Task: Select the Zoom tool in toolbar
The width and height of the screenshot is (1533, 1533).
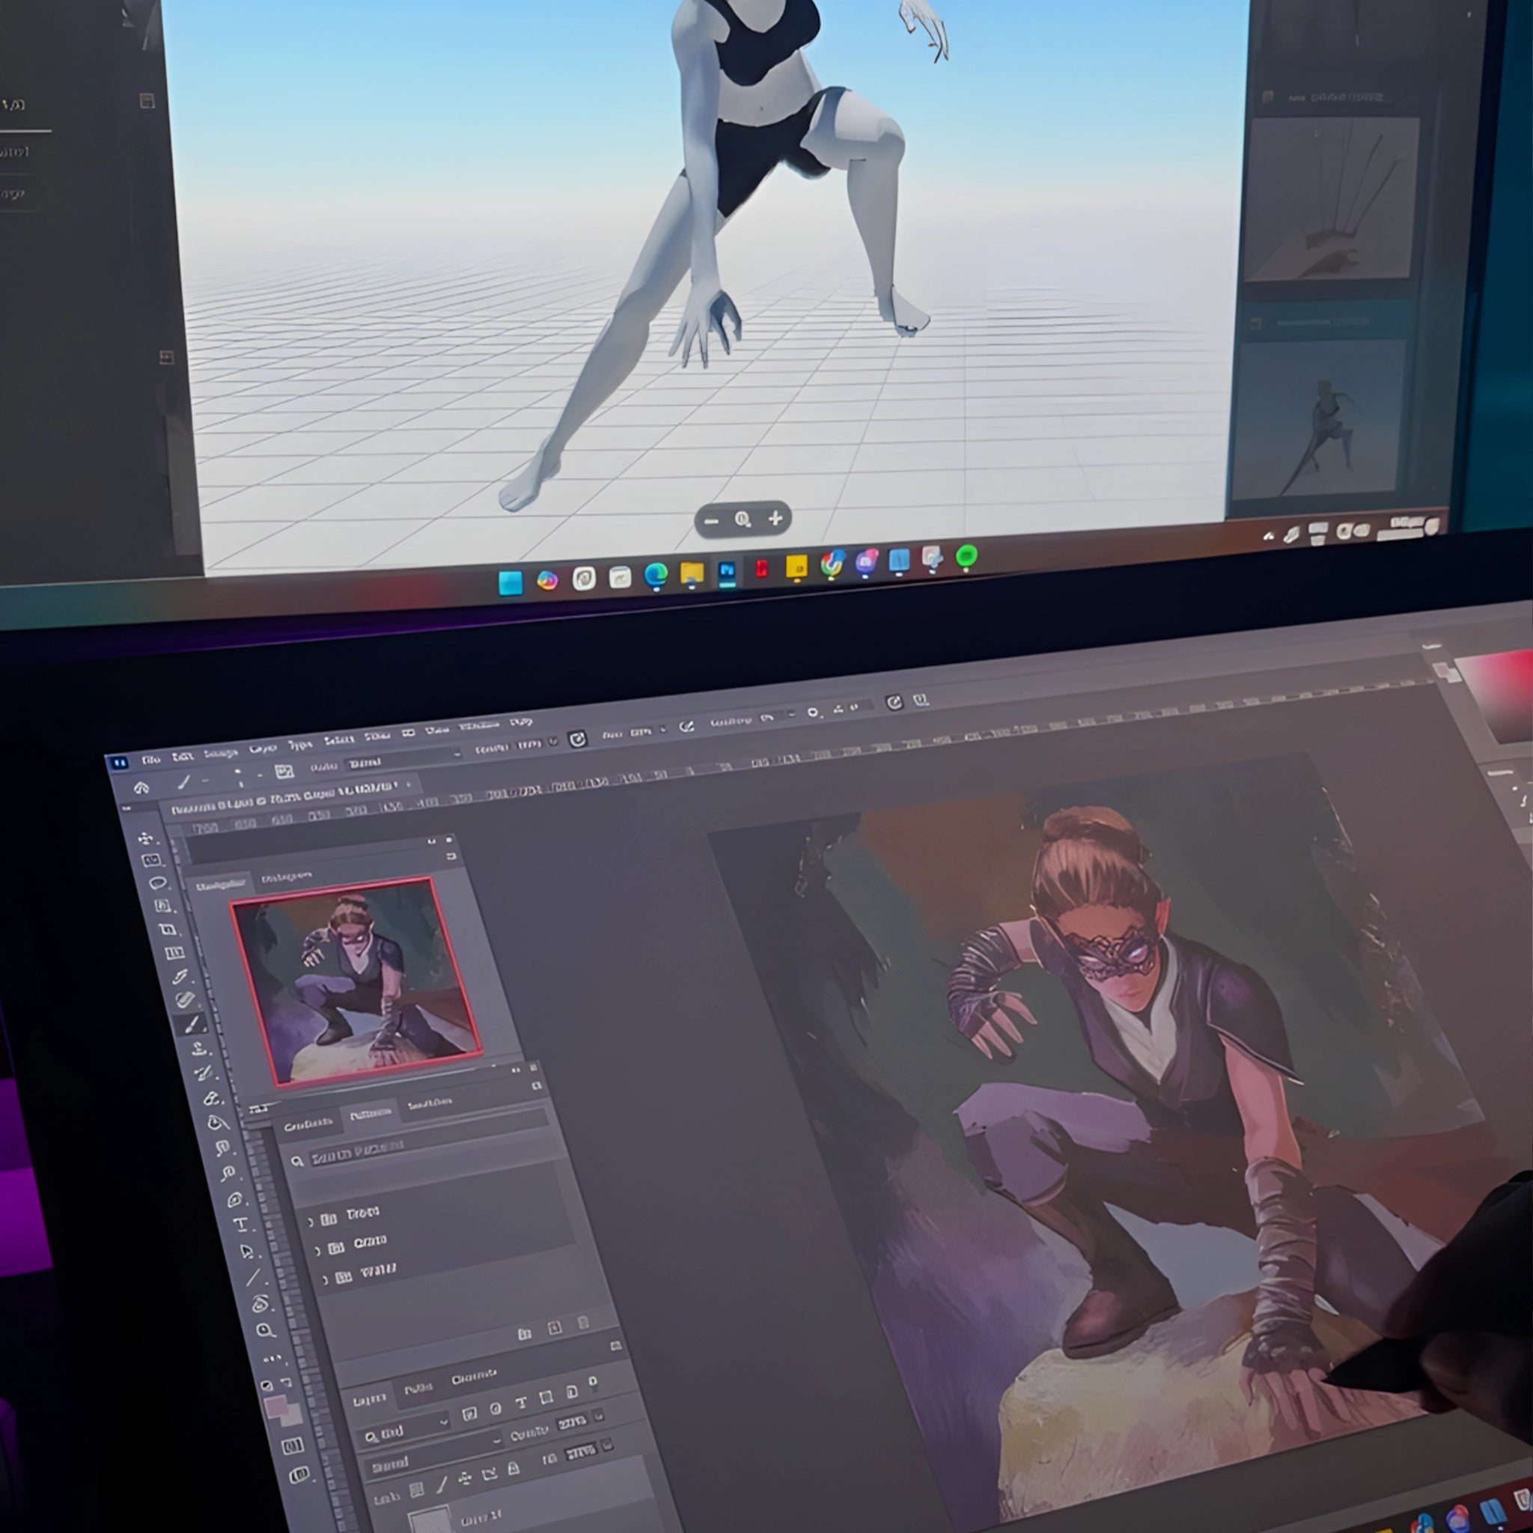Action: click(265, 1330)
